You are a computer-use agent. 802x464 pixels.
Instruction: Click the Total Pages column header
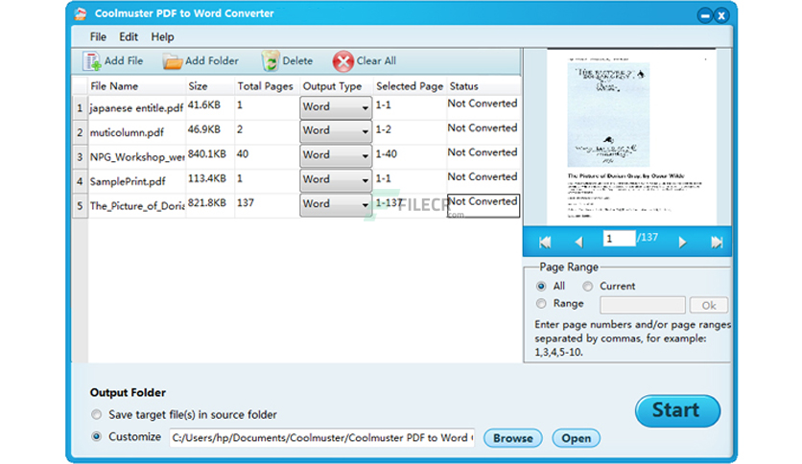(265, 86)
